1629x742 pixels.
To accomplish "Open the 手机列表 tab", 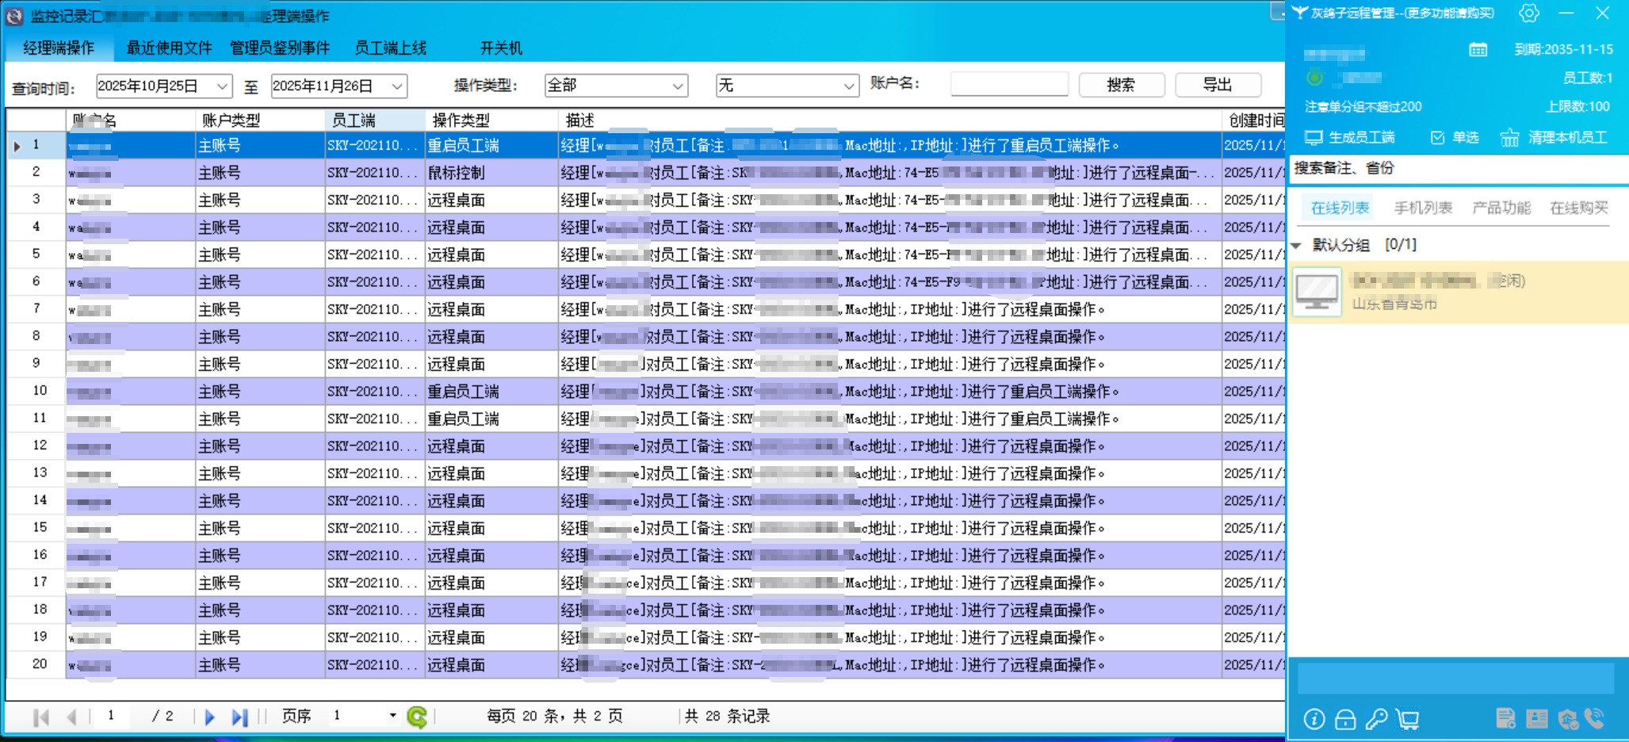I will coord(1423,208).
